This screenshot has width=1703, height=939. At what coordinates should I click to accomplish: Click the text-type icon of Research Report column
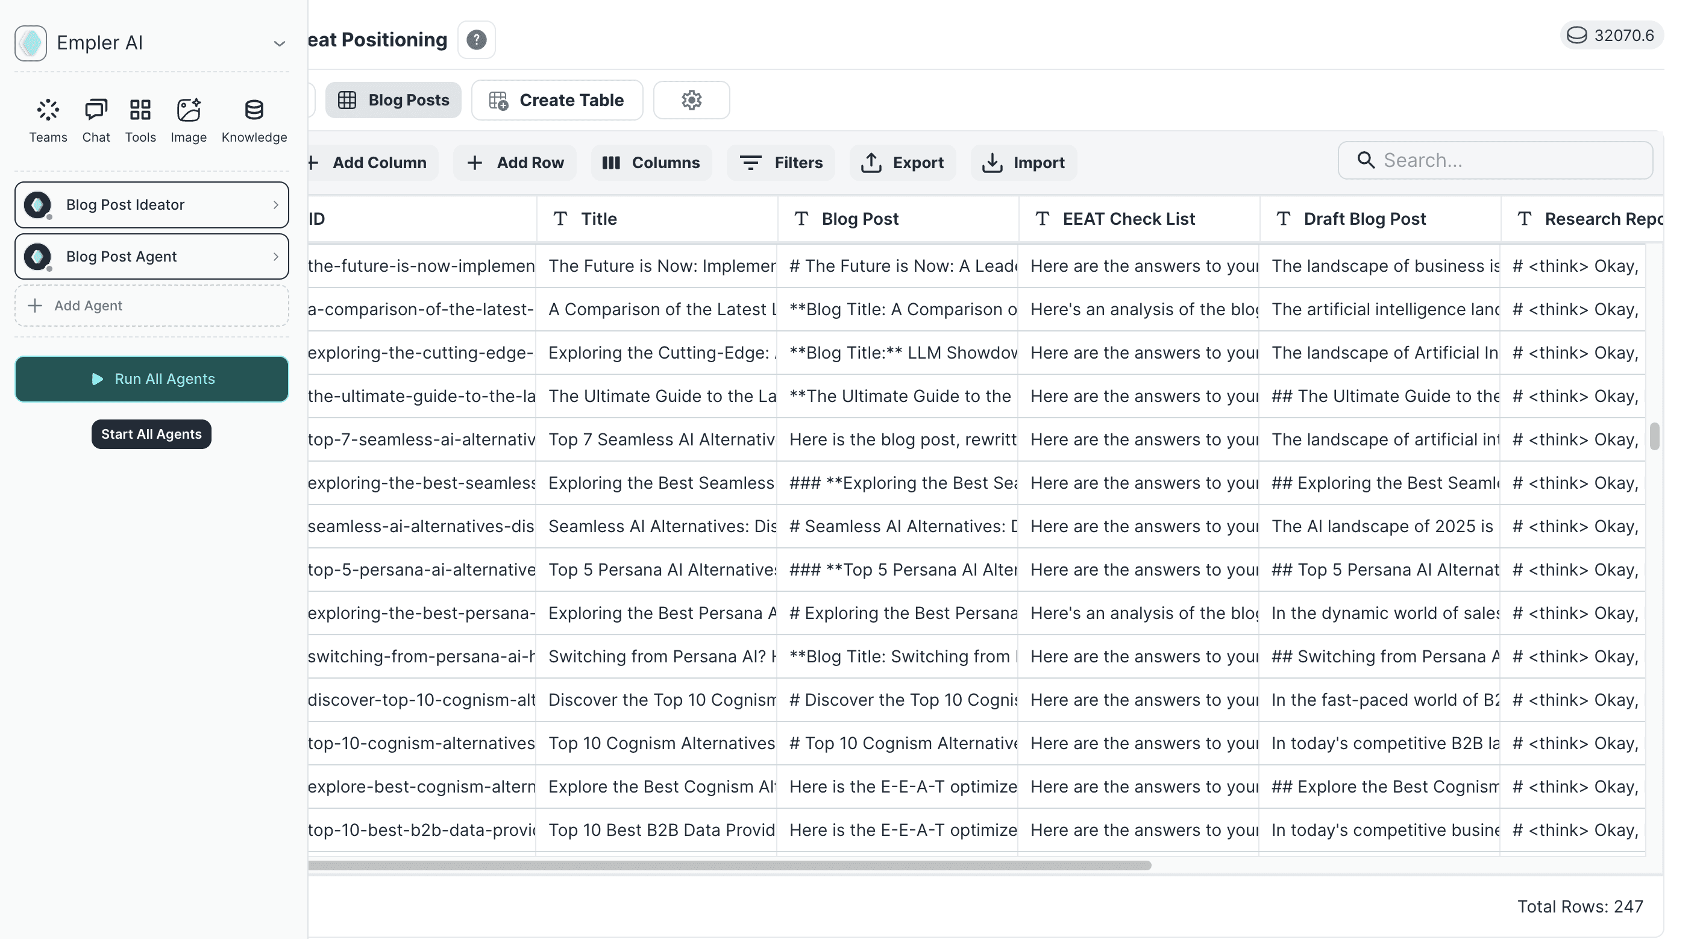click(x=1525, y=219)
